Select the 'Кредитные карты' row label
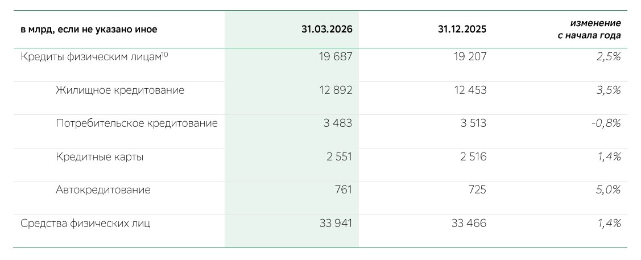The image size is (641, 260). (x=100, y=157)
